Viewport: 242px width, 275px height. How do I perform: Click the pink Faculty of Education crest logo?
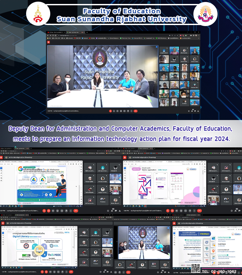(x=203, y=15)
